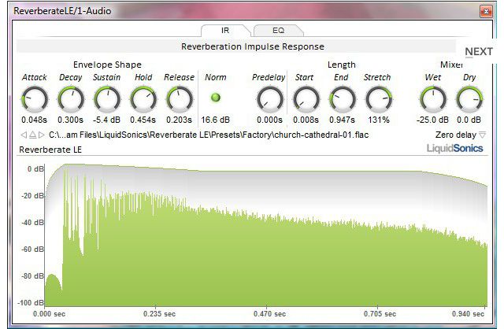Image resolution: width=504 pixels, height=329 pixels.
Task: Load previous impulse response with left arrow
Action: [24, 135]
